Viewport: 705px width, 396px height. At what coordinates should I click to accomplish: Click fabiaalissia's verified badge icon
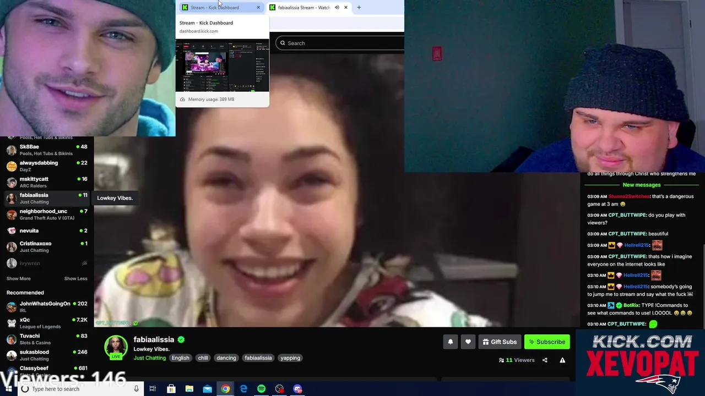click(x=181, y=339)
